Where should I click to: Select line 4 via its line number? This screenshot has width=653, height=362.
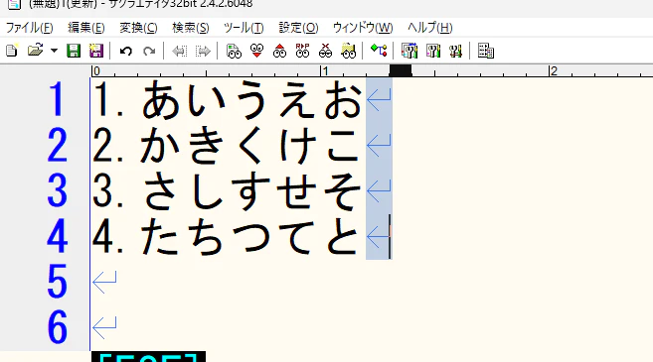tap(57, 237)
